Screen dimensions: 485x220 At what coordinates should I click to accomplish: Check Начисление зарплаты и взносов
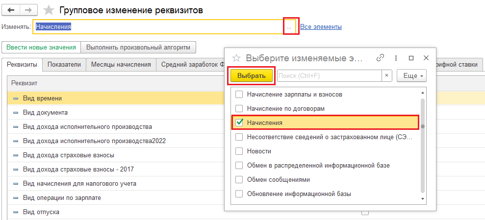tap(239, 95)
